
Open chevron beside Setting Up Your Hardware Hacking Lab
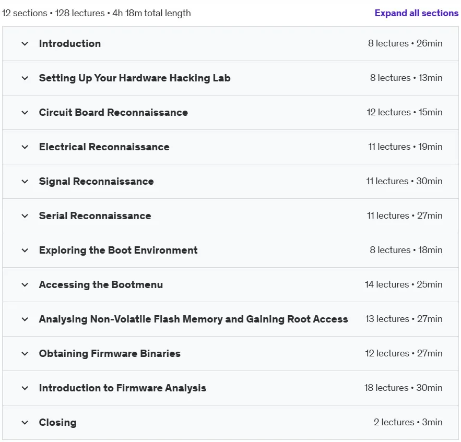point(25,78)
